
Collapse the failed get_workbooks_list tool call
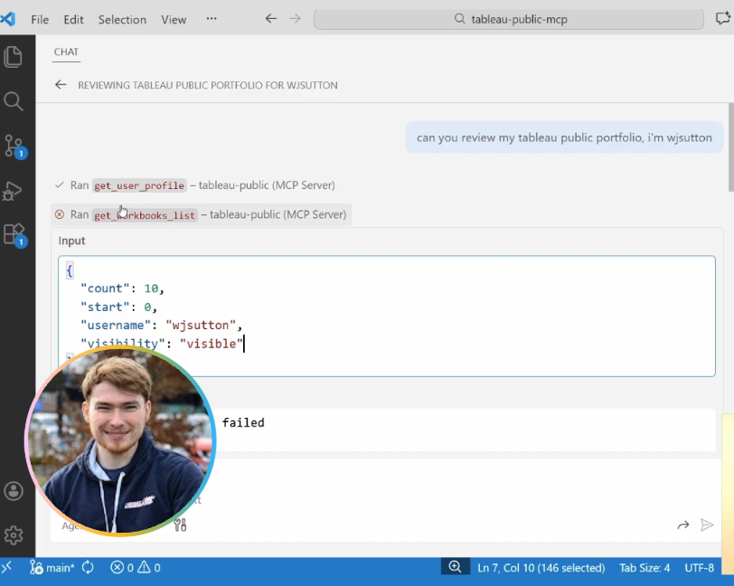[202, 214]
